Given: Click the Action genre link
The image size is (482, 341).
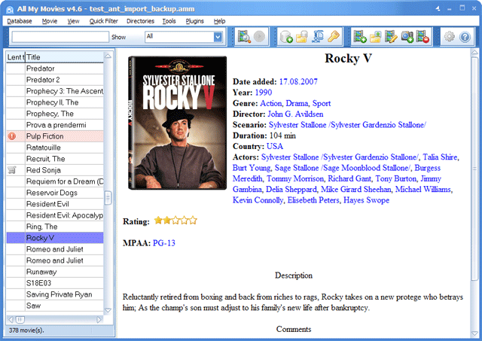Looking at the screenshot, I should pyautogui.click(x=271, y=103).
